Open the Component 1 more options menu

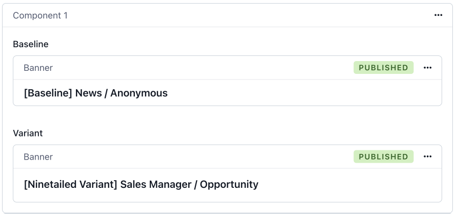438,15
